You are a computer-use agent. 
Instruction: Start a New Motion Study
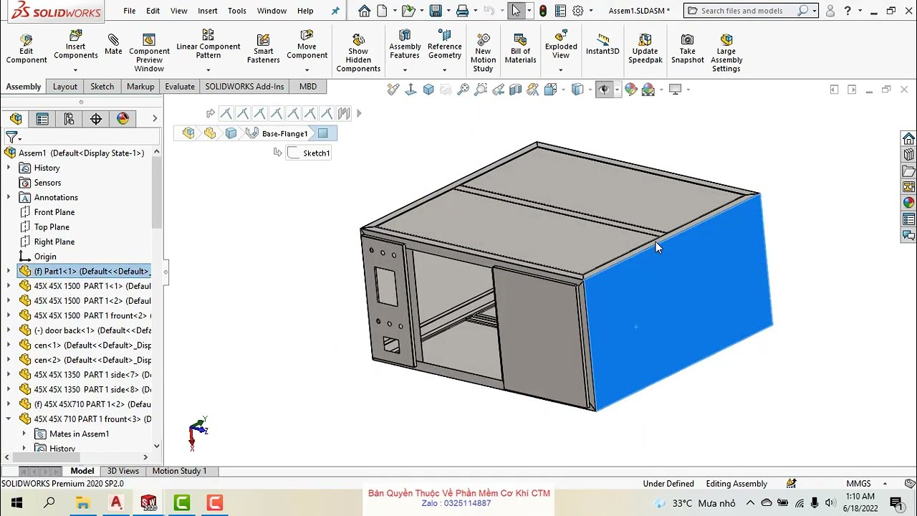tap(483, 52)
